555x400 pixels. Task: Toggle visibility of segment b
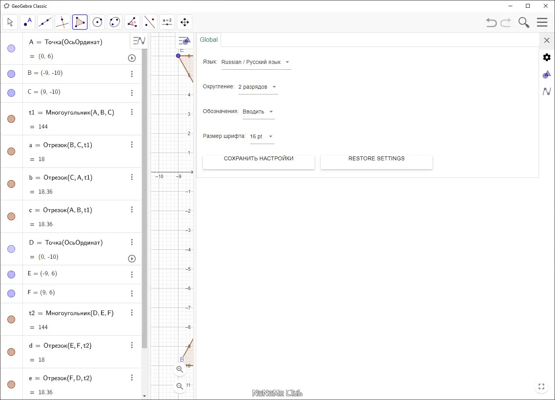tap(11, 184)
